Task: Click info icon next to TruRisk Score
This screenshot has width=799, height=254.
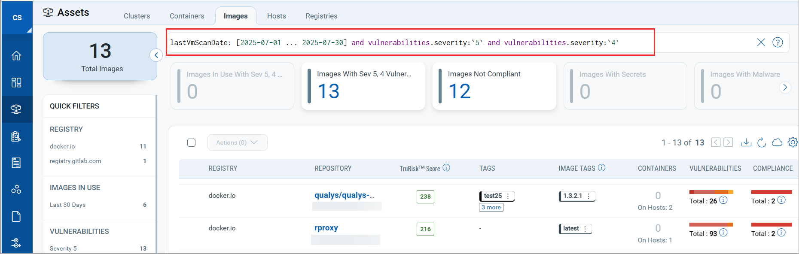Action: [446, 168]
